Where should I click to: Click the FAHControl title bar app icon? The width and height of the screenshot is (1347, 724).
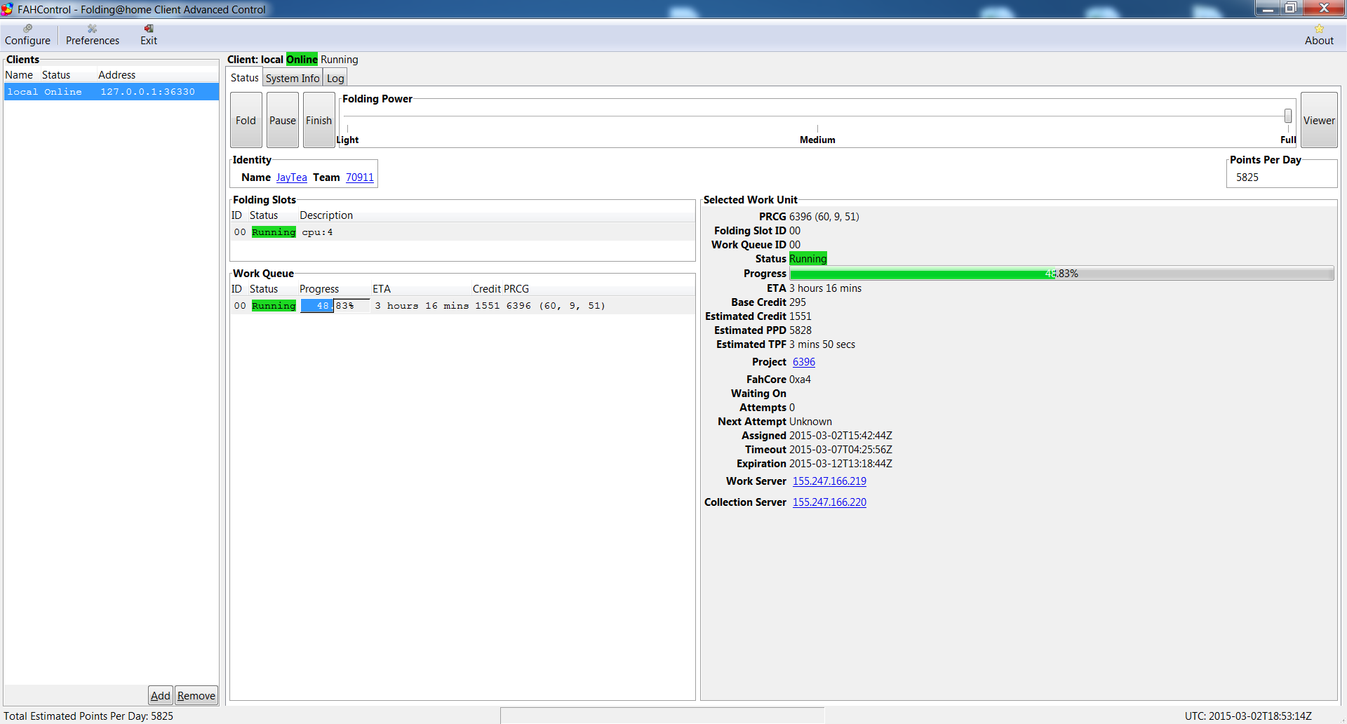click(x=8, y=9)
